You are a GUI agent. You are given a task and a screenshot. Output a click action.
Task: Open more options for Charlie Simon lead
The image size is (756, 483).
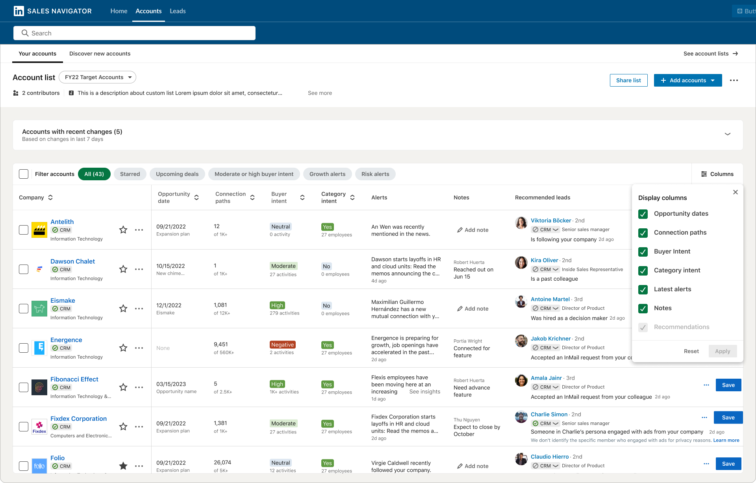(704, 417)
